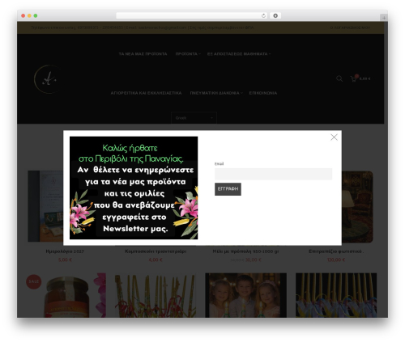405x342 pixels.
Task: Open the shopping cart icon
Action: [354, 78]
